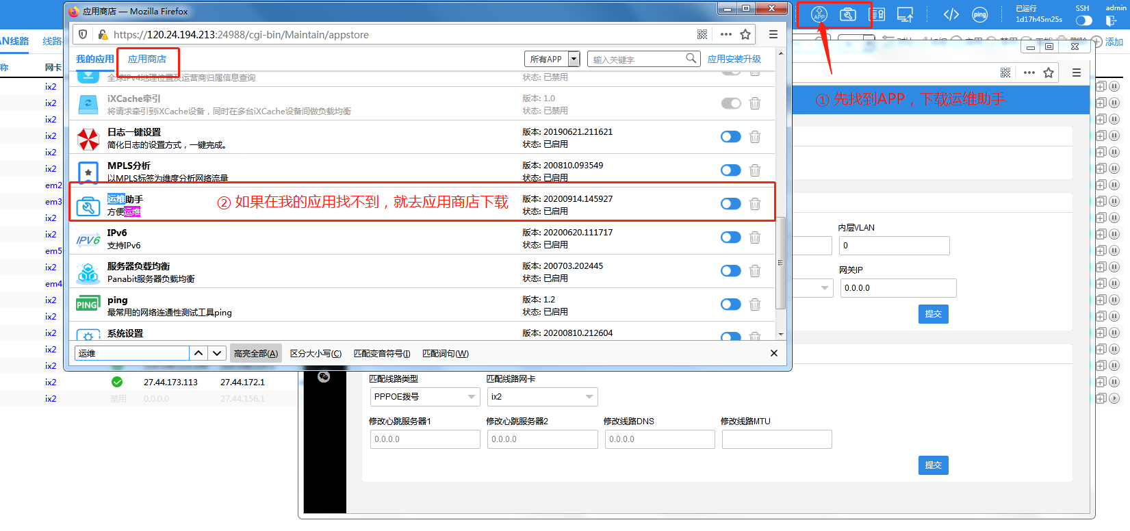
Task: Open Firefox hamburger menu
Action: 773,34
